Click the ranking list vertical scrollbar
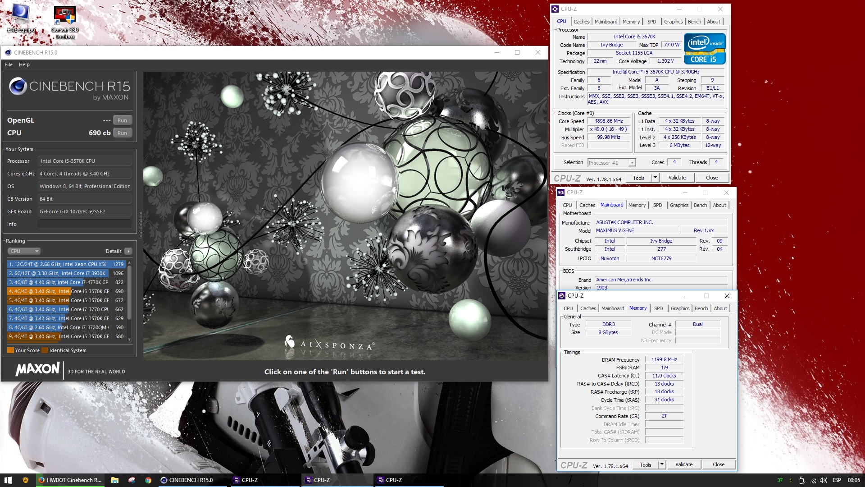Image resolution: width=865 pixels, height=487 pixels. coord(129,301)
